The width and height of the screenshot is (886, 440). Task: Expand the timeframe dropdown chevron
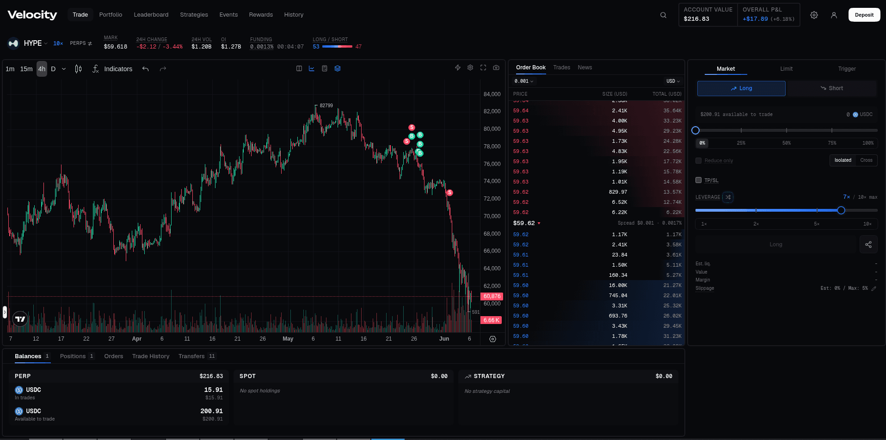click(x=64, y=69)
